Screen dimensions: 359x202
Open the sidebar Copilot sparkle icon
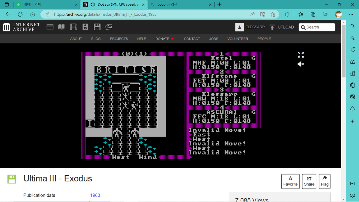(353, 38)
